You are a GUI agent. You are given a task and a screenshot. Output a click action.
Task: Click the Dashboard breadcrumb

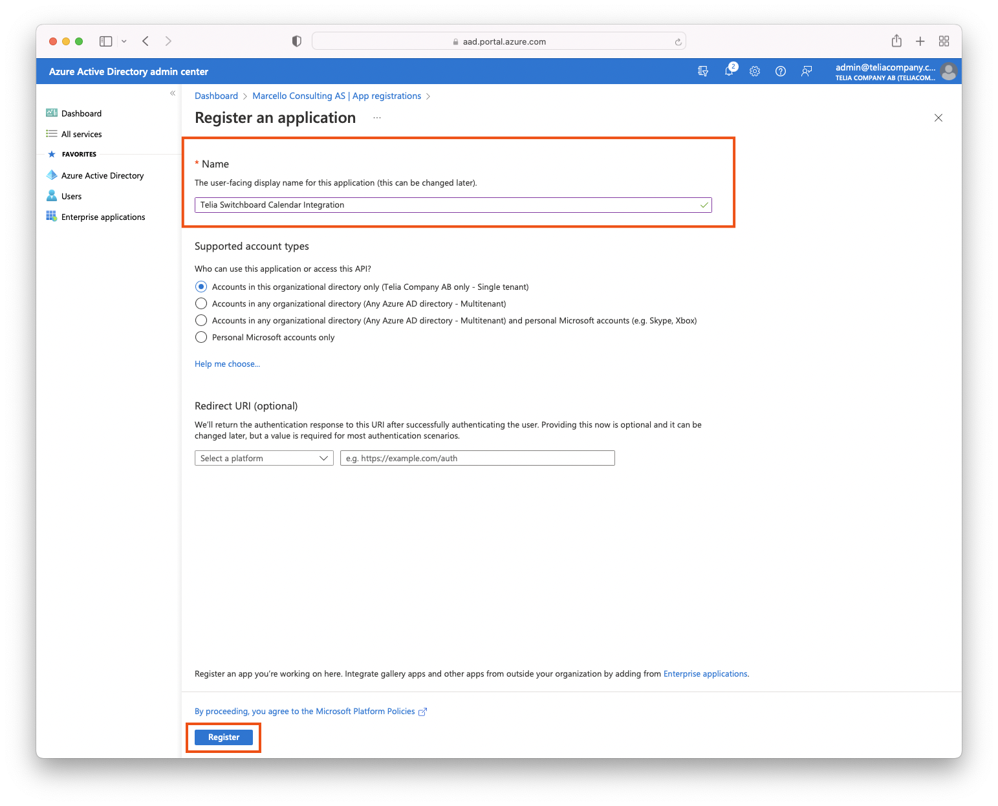tap(216, 96)
